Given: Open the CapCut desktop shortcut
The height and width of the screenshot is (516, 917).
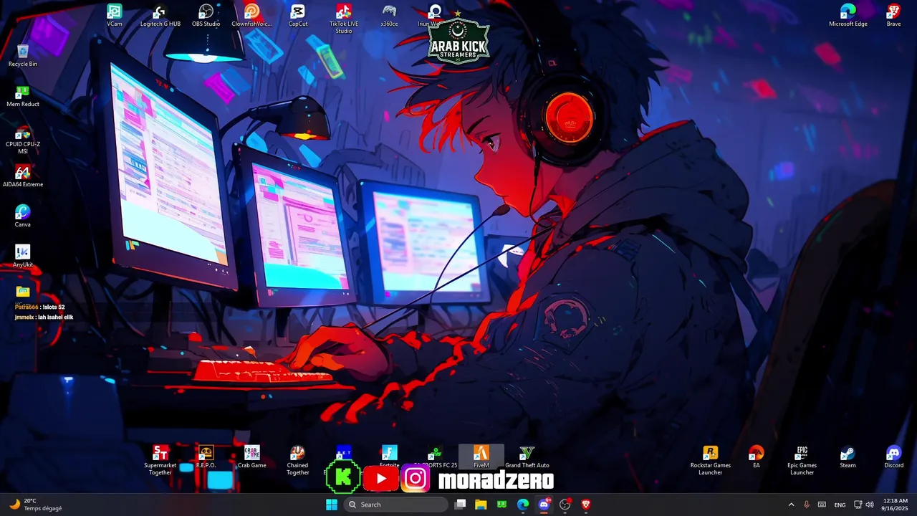Looking at the screenshot, I should [x=297, y=15].
